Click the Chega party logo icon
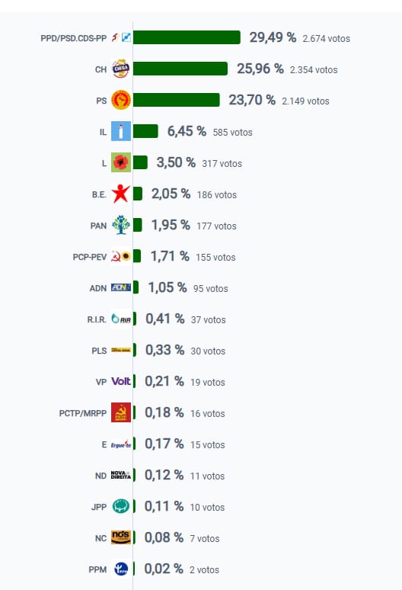Image resolution: width=402 pixels, height=590 pixels. coord(121,69)
